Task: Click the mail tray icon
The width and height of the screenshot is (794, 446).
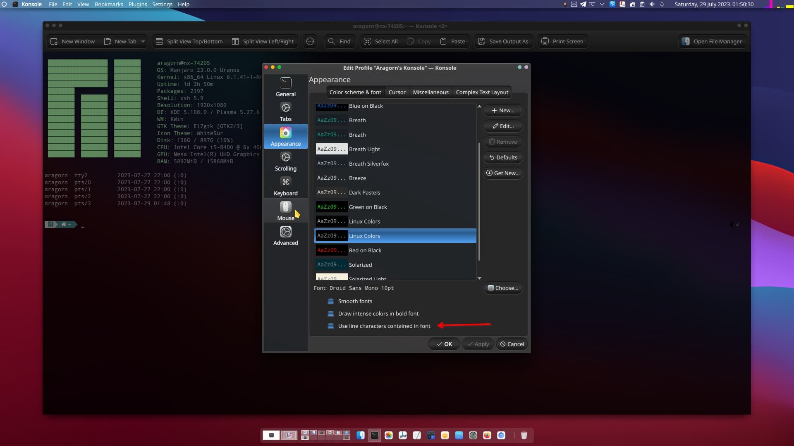Action: 574,4
